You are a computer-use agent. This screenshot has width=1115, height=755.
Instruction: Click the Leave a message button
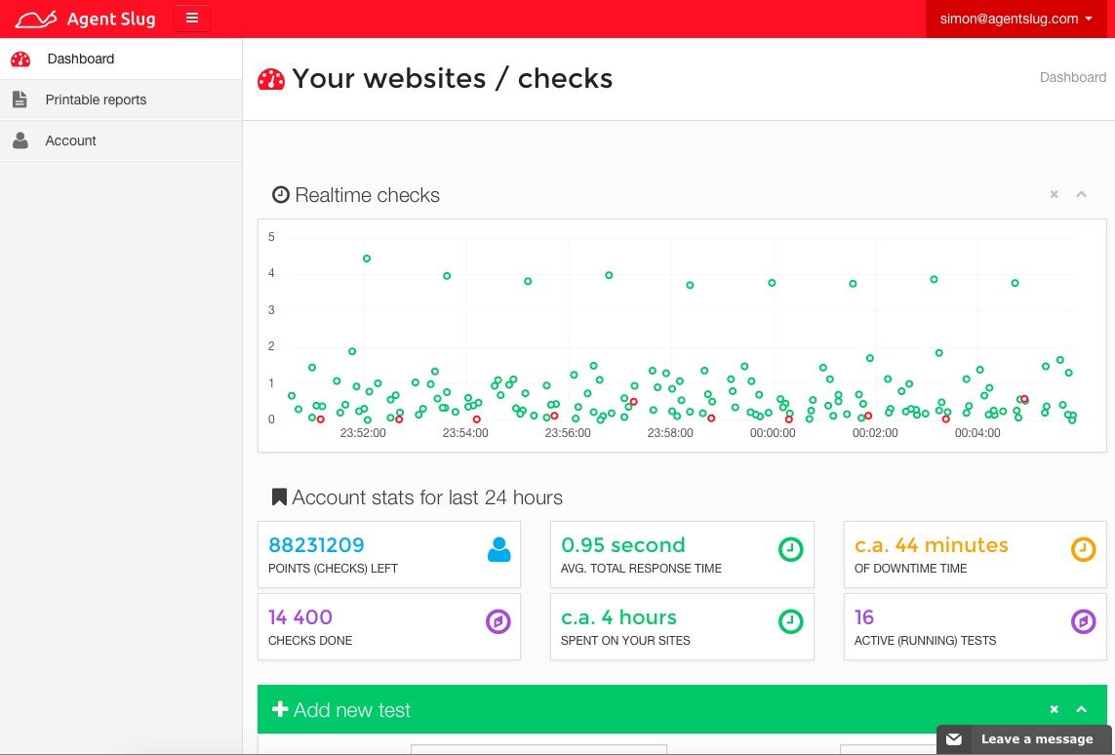[1024, 739]
